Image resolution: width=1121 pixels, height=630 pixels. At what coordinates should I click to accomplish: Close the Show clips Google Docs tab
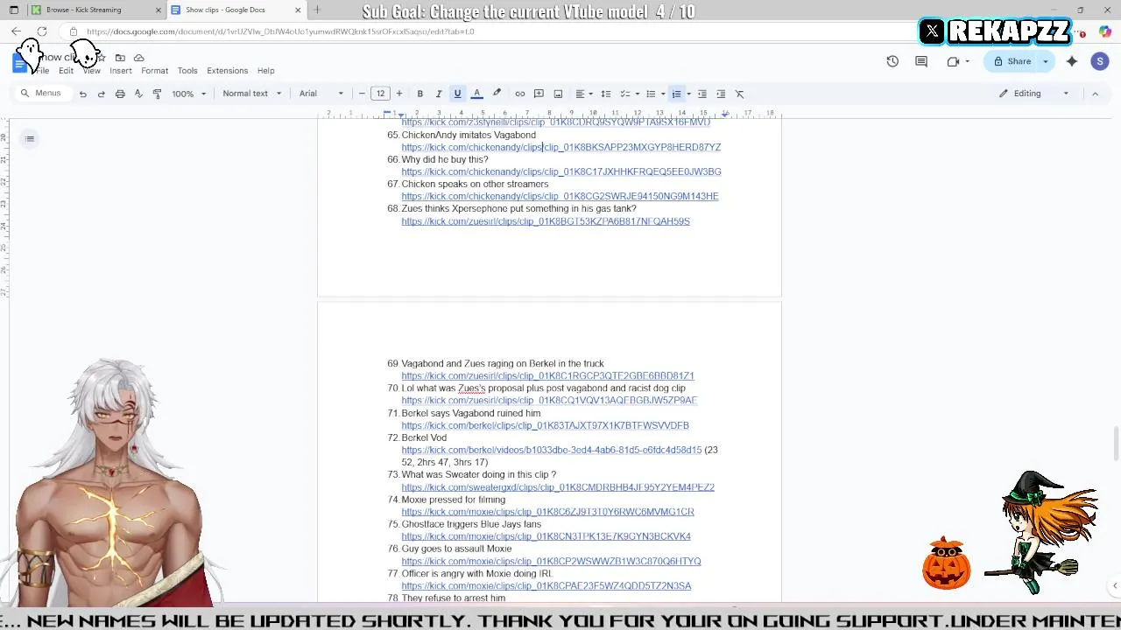tap(298, 10)
